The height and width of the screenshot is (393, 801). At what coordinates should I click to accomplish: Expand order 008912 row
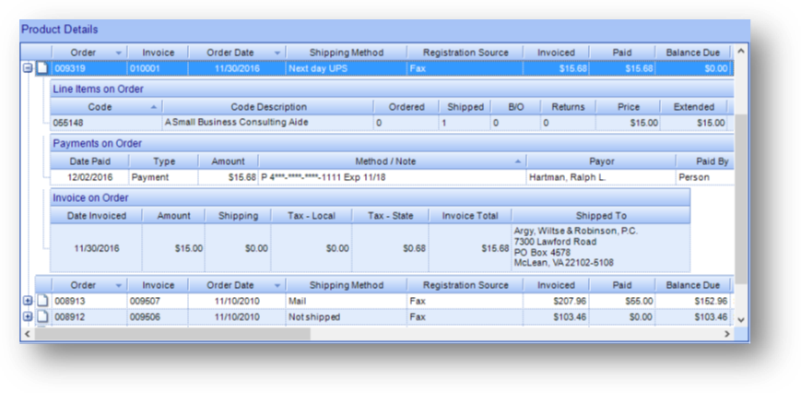coord(28,317)
